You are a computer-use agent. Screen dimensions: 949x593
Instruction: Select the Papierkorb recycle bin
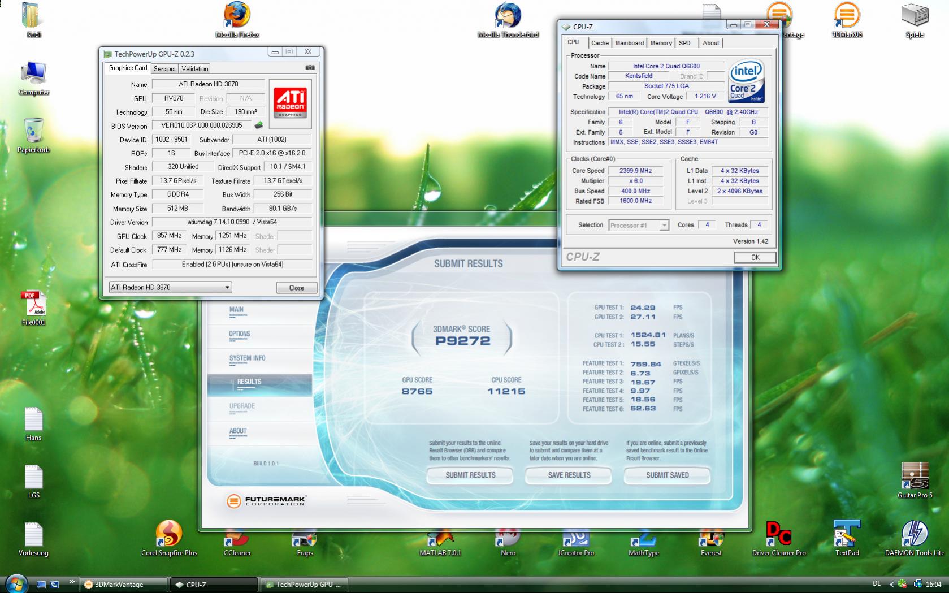coord(34,136)
